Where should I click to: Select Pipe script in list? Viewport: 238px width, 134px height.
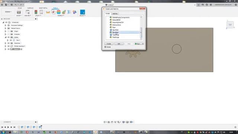click(x=114, y=27)
